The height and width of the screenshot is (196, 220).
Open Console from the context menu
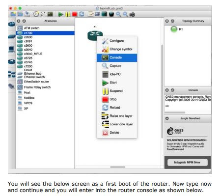pyautogui.click(x=117, y=57)
